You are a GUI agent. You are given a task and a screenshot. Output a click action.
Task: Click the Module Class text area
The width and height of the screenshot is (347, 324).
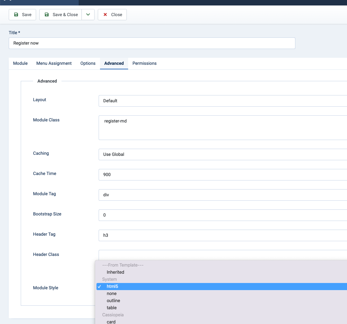[x=222, y=128]
